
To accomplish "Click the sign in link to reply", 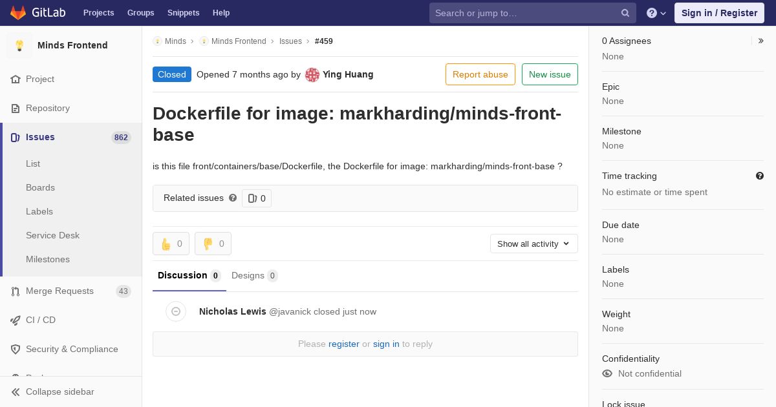I will pyautogui.click(x=386, y=344).
